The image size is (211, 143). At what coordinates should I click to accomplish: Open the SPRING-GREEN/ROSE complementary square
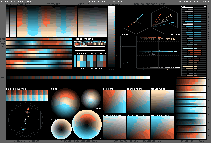pyautogui.click(x=162, y=128)
